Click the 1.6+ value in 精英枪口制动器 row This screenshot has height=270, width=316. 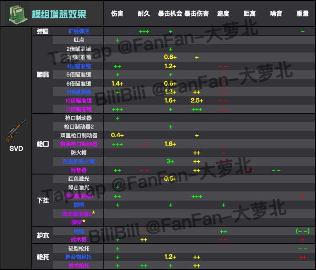[x=170, y=144]
